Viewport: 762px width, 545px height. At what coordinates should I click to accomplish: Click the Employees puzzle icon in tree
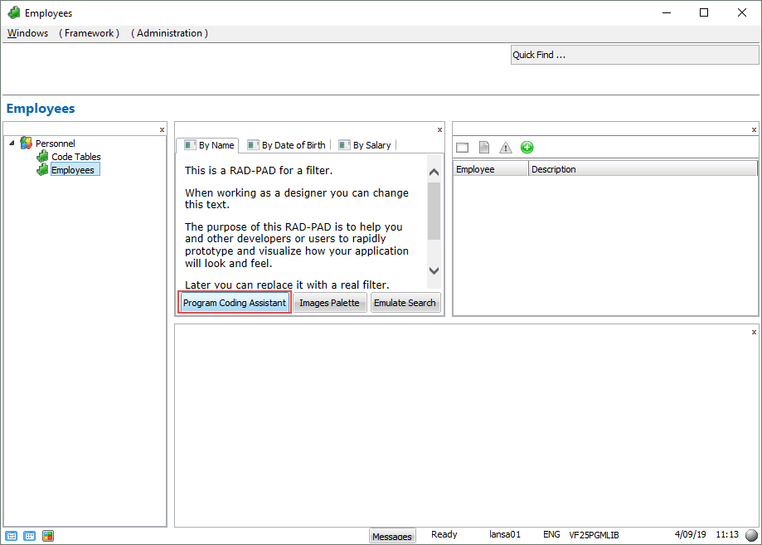tap(43, 170)
